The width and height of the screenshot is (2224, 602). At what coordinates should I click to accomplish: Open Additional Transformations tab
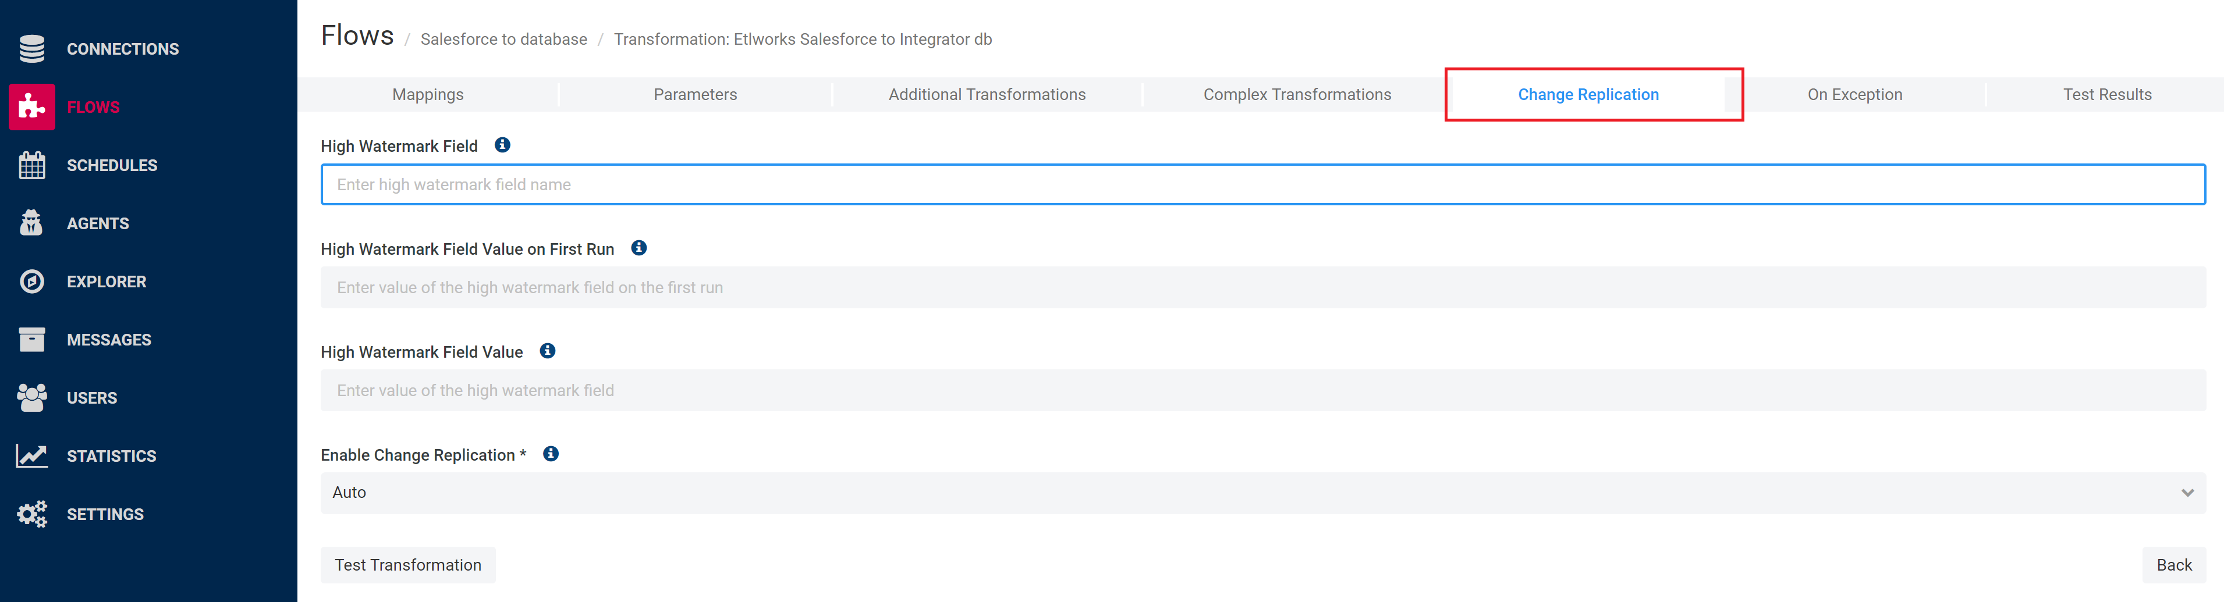pyautogui.click(x=987, y=94)
